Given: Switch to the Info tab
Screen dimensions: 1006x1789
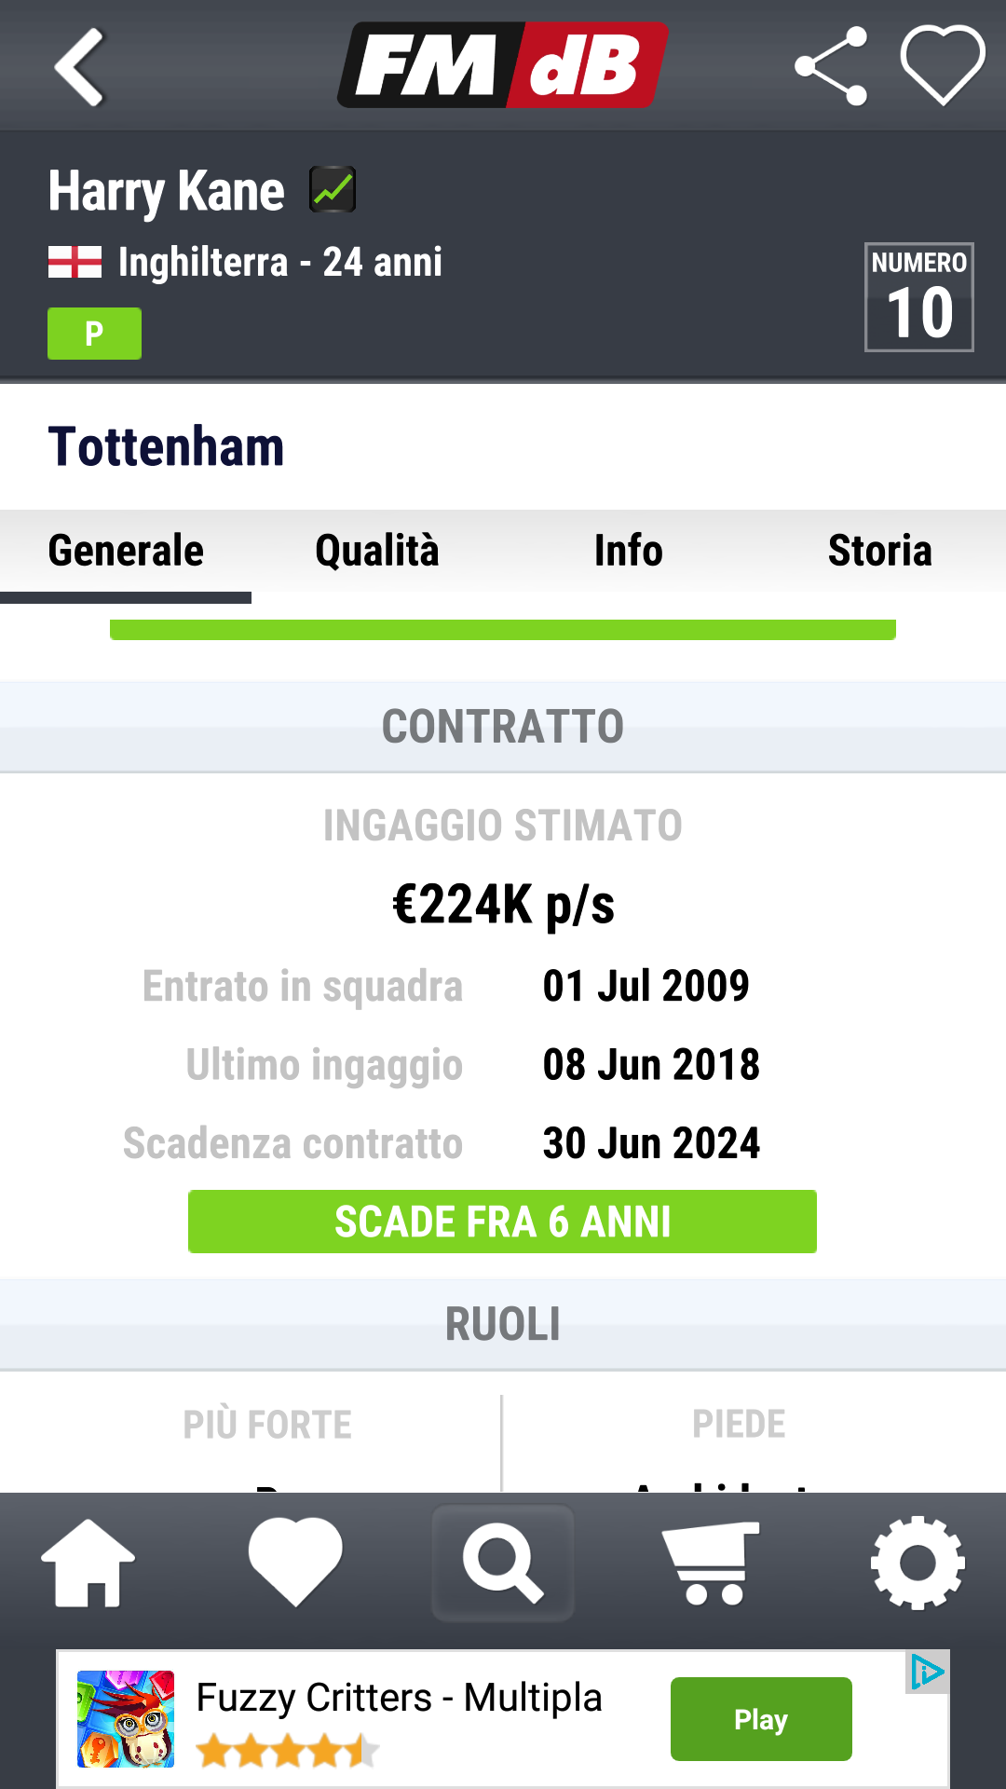Looking at the screenshot, I should pyautogui.click(x=629, y=551).
